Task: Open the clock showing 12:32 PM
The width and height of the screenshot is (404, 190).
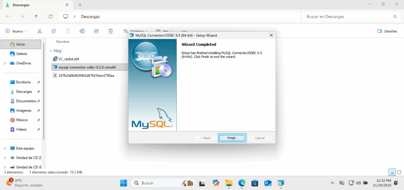Action: click(382, 183)
